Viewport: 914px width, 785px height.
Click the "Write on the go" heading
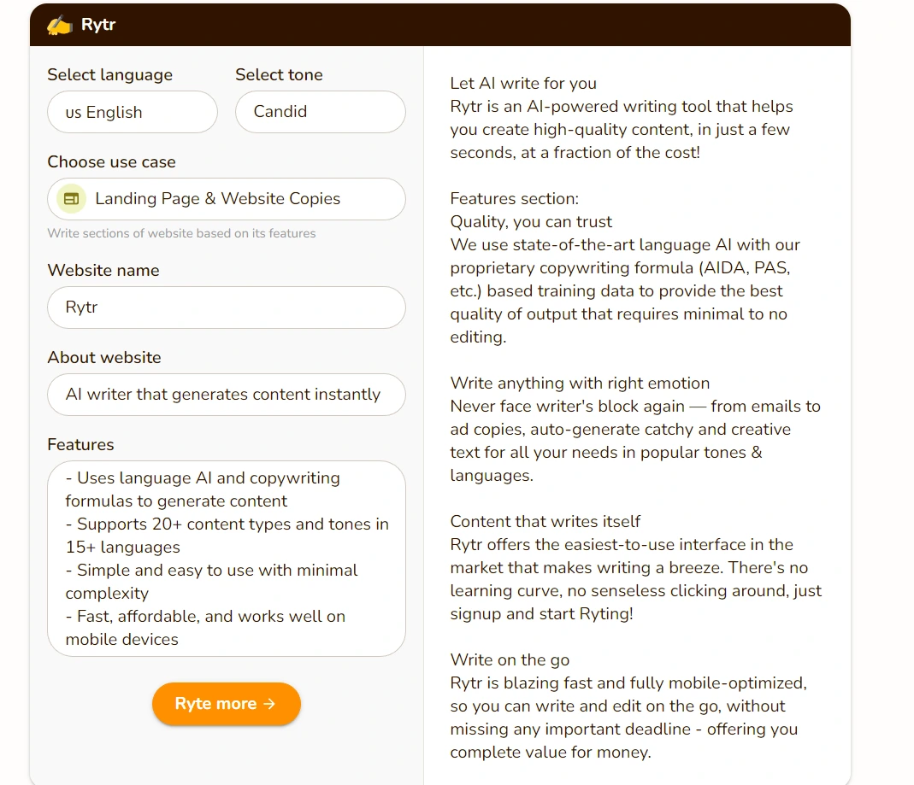click(510, 660)
